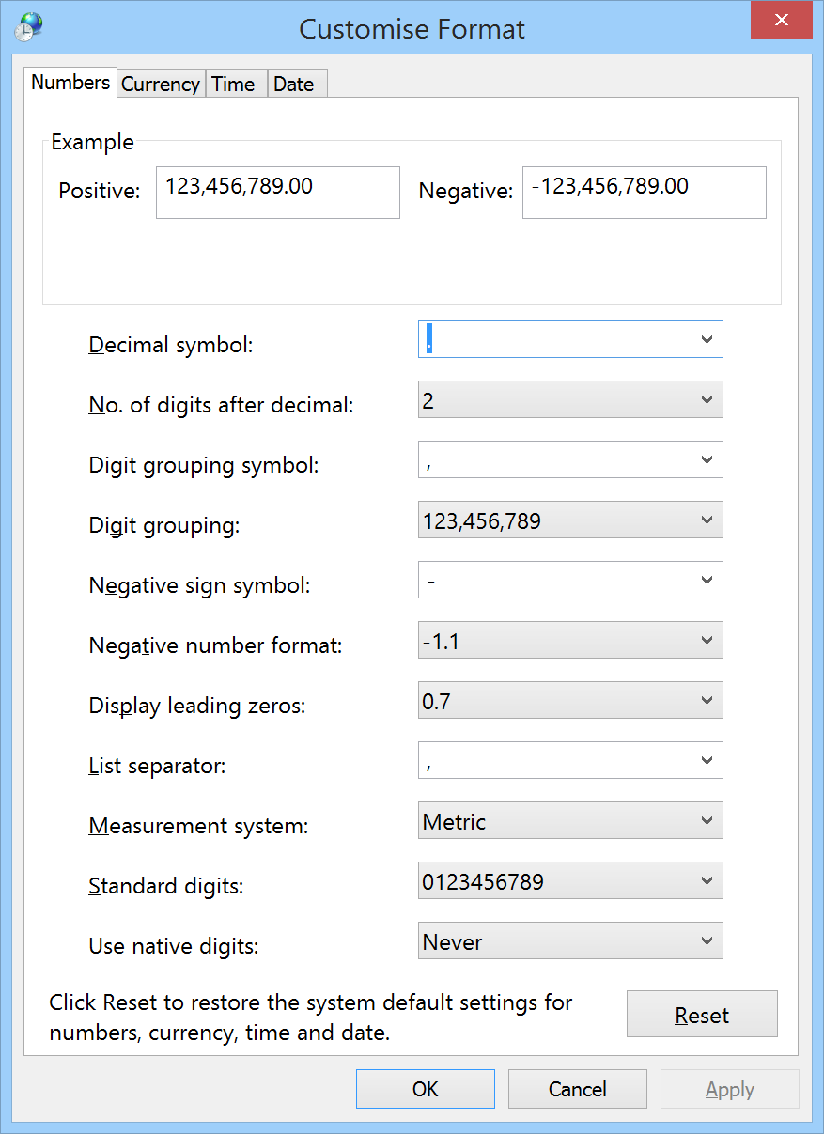The height and width of the screenshot is (1134, 824).
Task: Open the Negative number format dropdown
Action: 570,641
